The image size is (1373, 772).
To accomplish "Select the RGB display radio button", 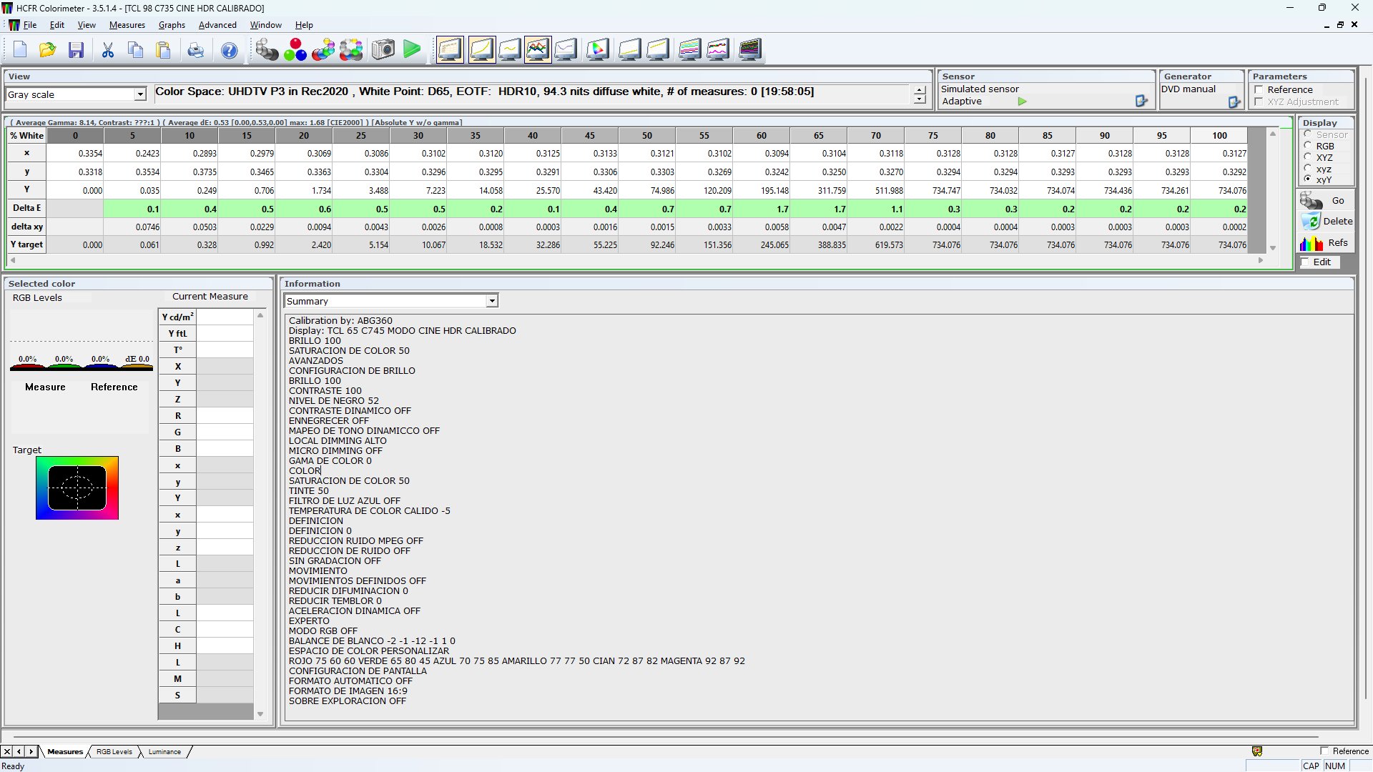I will 1308,146.
